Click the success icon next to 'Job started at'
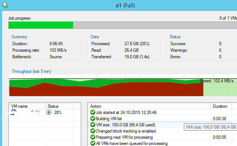 [92, 113]
